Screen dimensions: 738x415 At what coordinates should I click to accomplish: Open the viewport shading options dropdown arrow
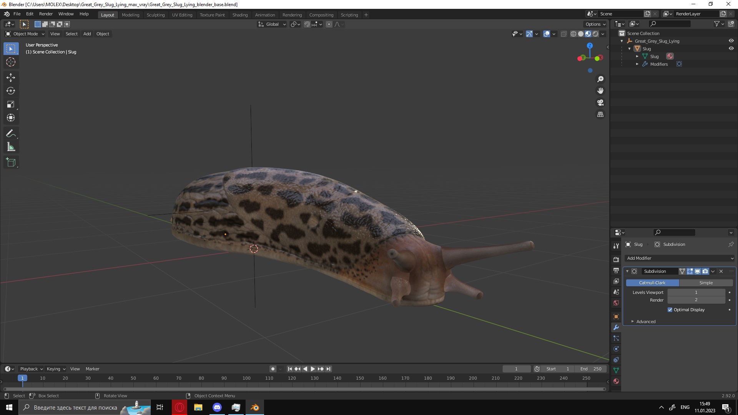tap(603, 34)
